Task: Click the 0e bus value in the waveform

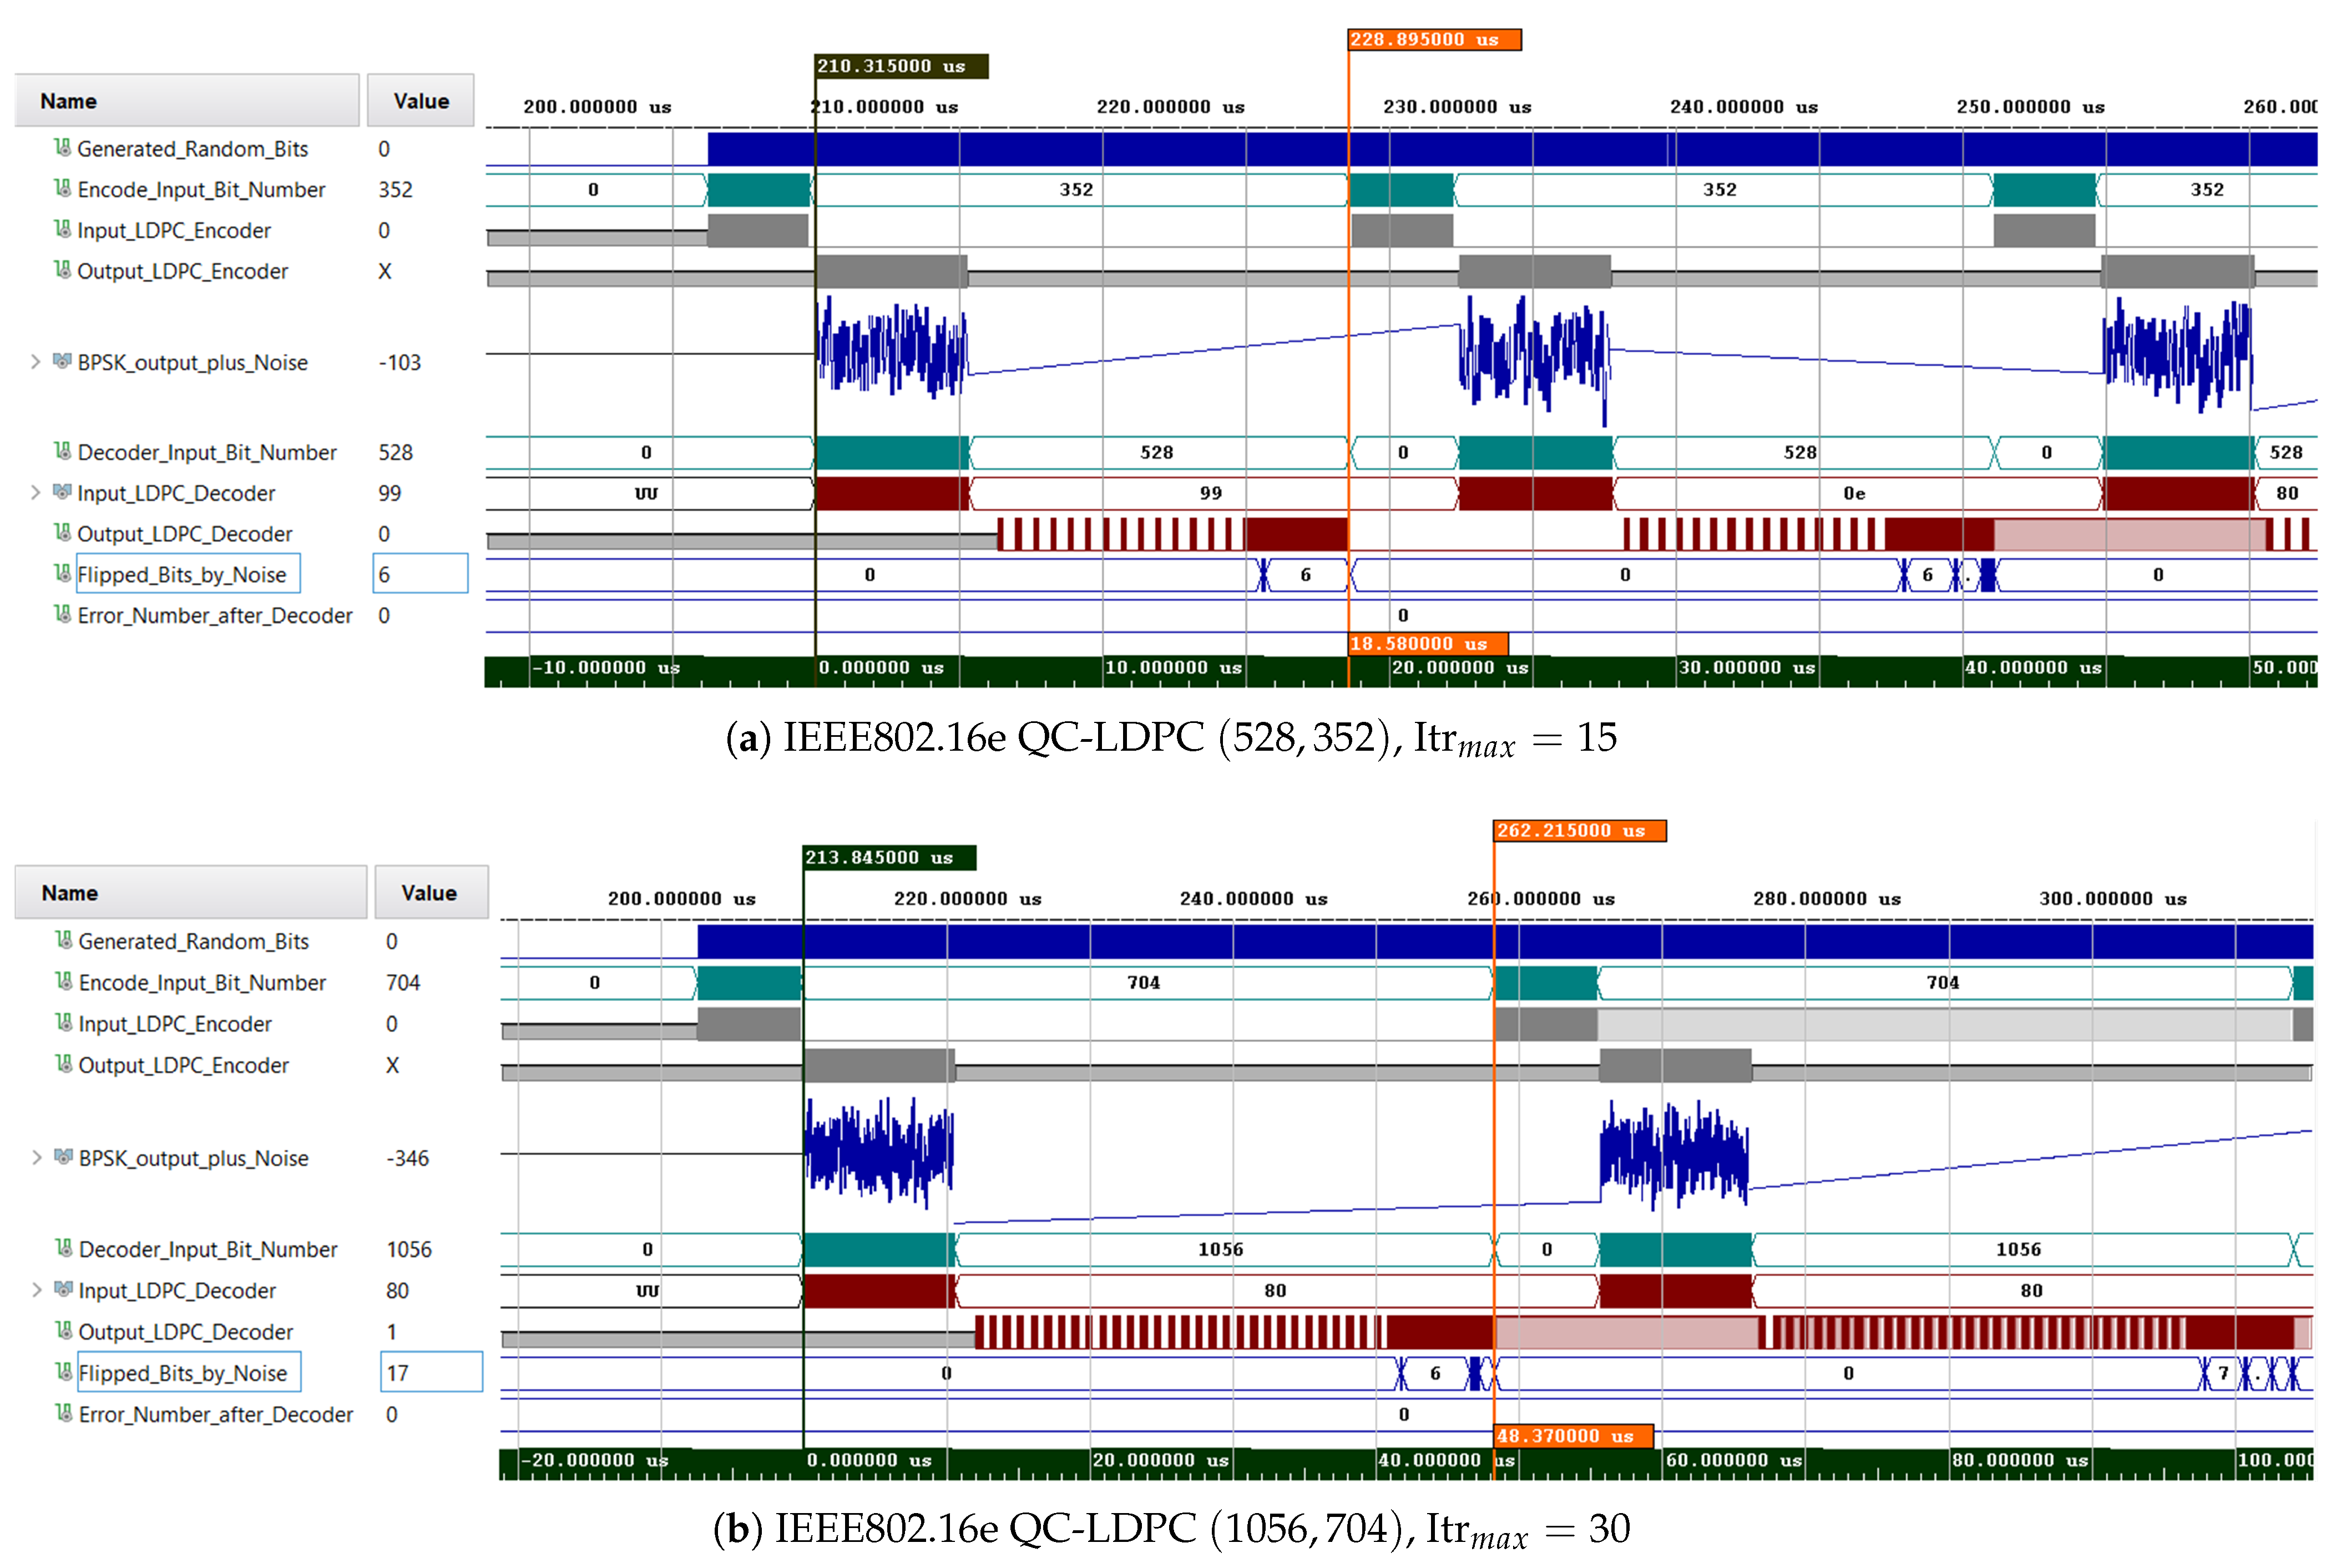Action: pos(1854,493)
